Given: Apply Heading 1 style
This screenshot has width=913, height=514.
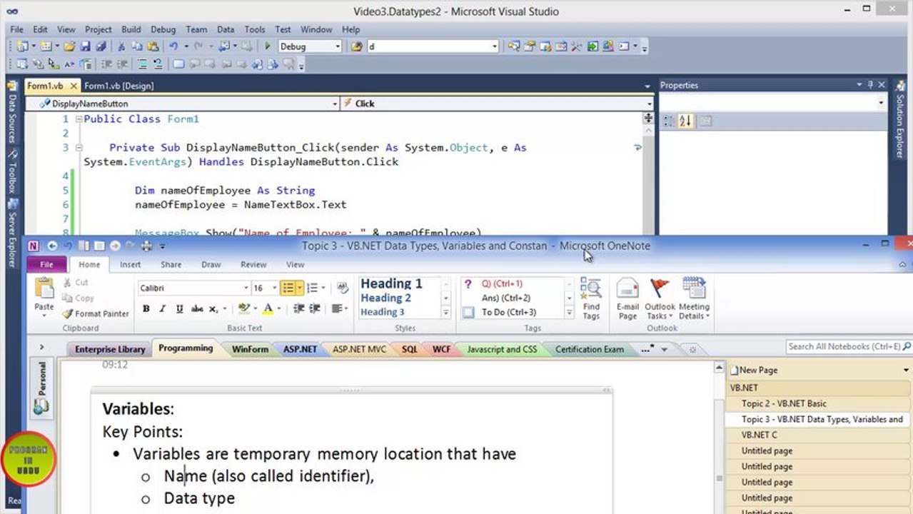Looking at the screenshot, I should [391, 283].
